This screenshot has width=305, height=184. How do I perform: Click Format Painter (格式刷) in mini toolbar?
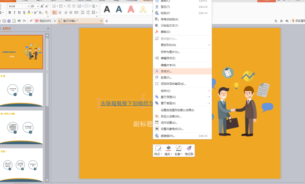point(189,151)
